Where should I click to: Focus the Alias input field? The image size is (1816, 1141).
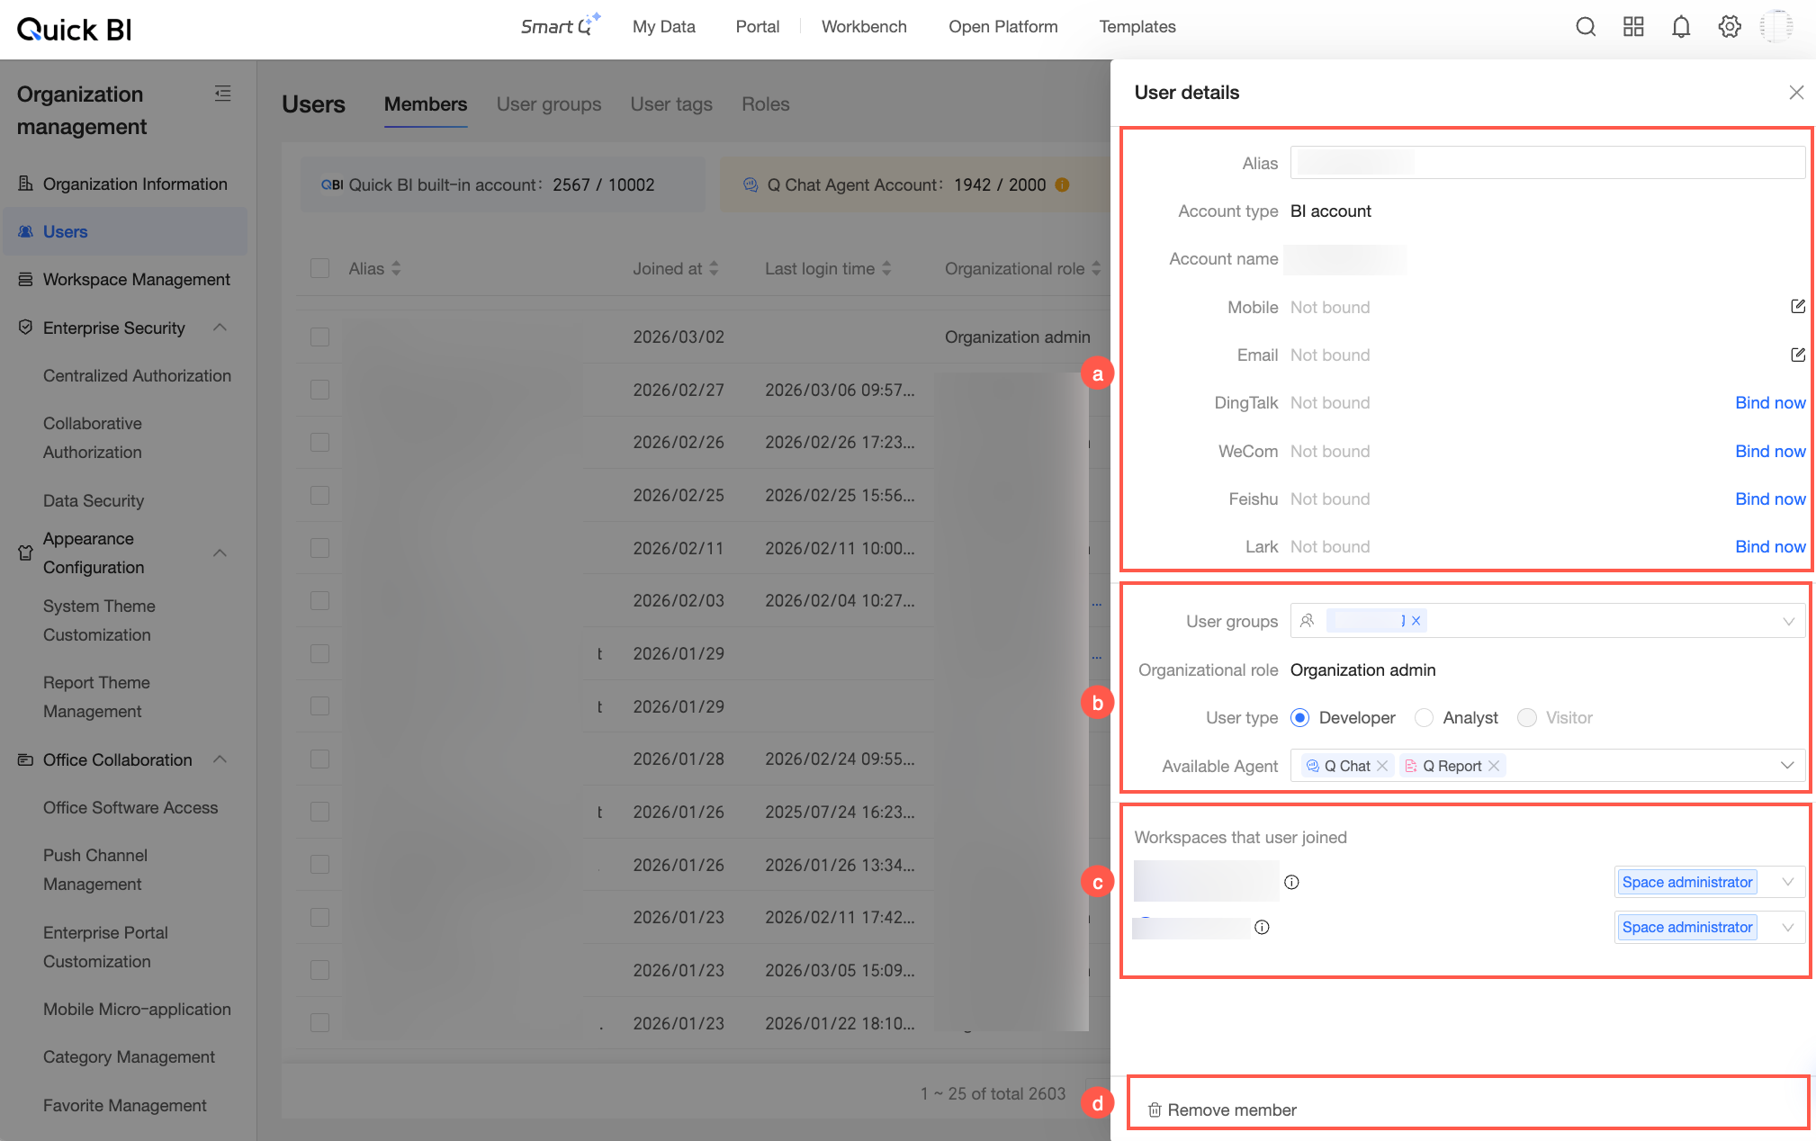pos(1548,163)
